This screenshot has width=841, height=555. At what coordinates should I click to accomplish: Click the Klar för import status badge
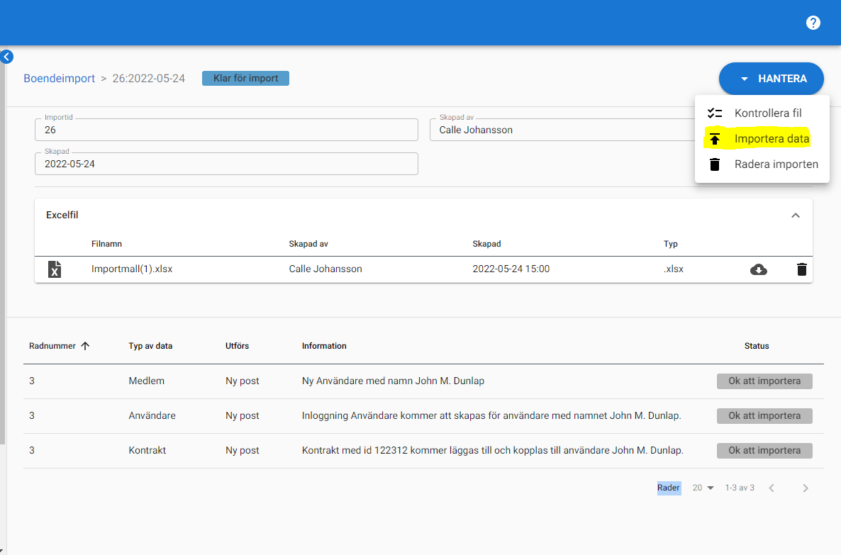click(245, 78)
